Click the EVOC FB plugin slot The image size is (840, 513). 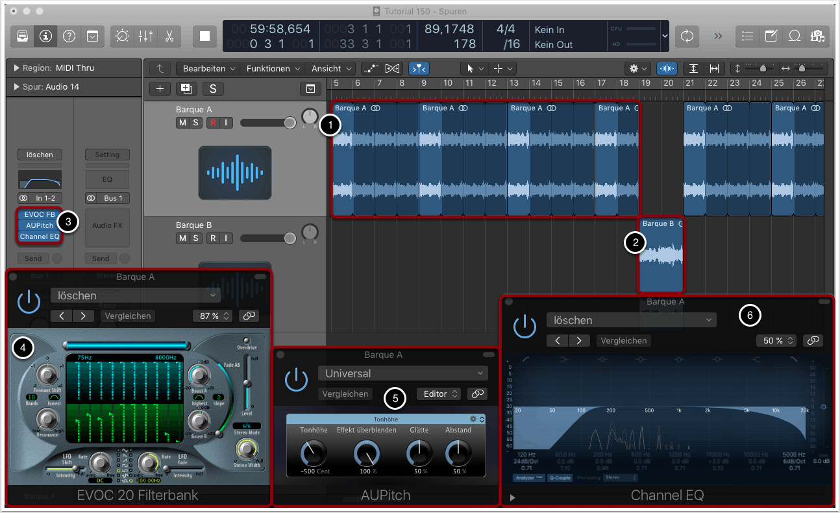coord(40,214)
